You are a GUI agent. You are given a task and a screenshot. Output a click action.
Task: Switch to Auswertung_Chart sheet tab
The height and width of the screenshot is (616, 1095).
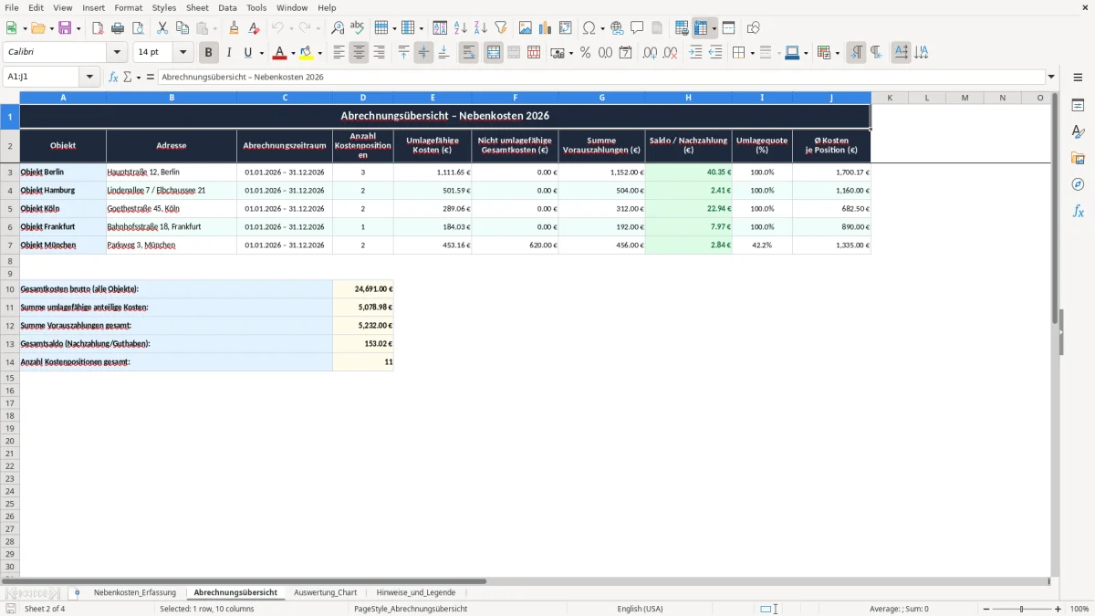(326, 592)
